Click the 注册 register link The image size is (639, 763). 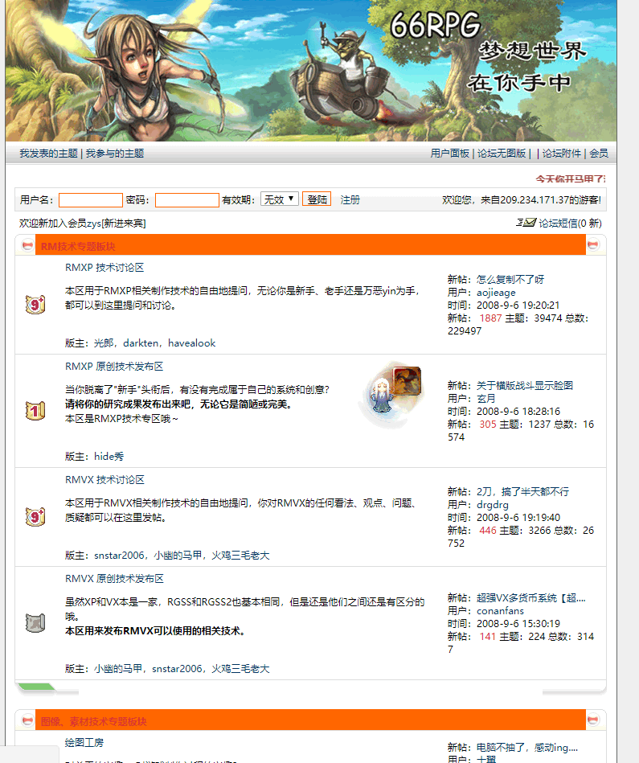pos(350,200)
